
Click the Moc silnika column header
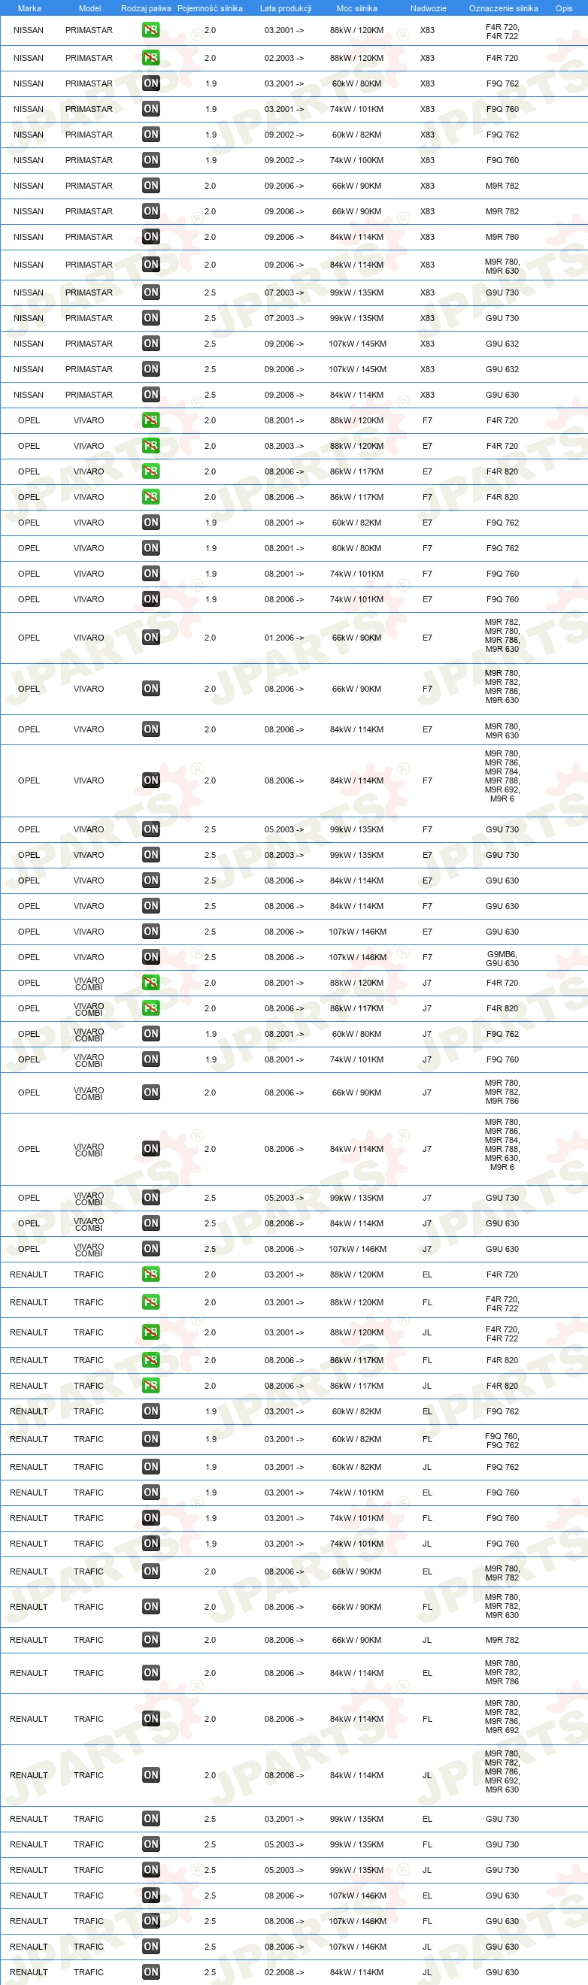(x=357, y=8)
